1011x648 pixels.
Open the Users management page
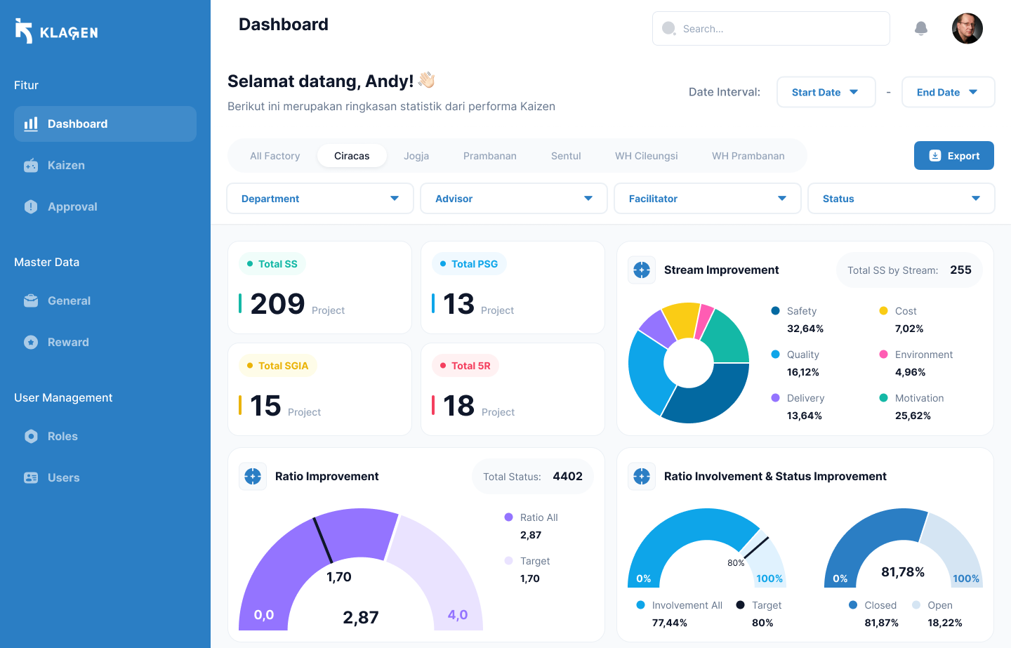pyautogui.click(x=64, y=477)
